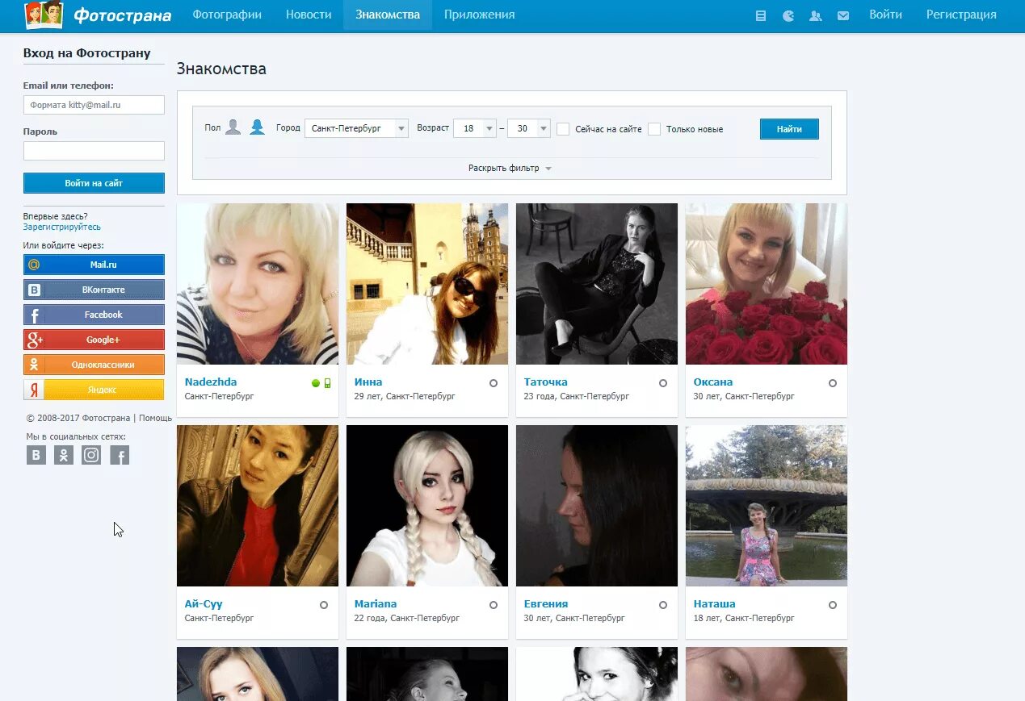
Task: Open the Знакомства menu item
Action: 388,15
